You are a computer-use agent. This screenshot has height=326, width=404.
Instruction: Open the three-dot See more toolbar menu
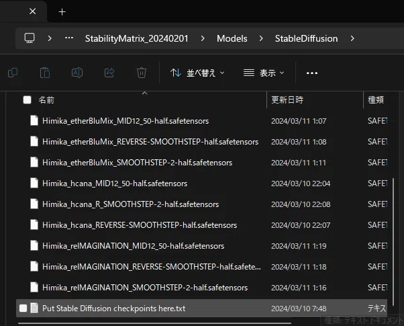pos(312,73)
